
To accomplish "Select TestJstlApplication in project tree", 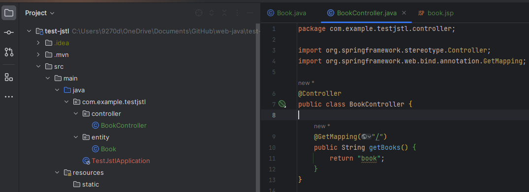I will tap(121, 161).
